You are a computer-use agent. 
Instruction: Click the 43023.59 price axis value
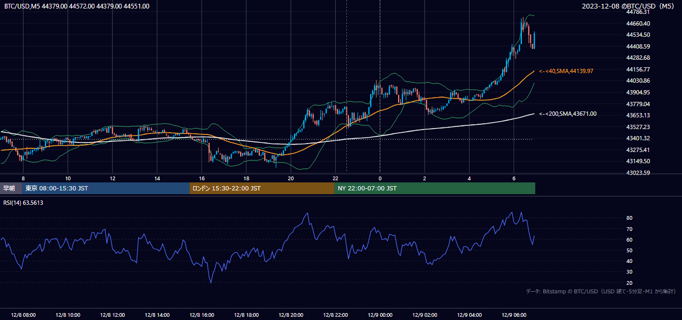[639, 173]
